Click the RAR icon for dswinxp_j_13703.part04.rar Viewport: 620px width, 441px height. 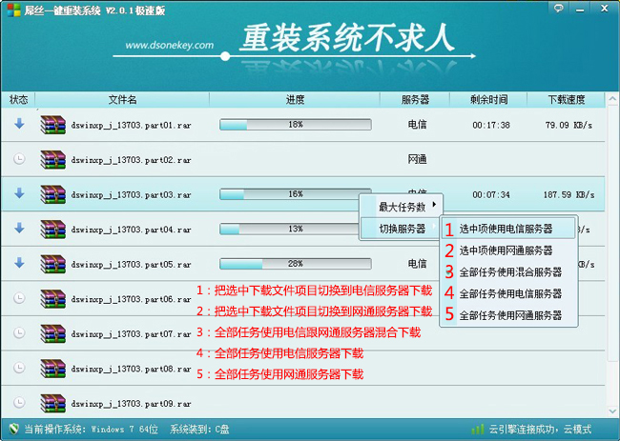(x=53, y=230)
